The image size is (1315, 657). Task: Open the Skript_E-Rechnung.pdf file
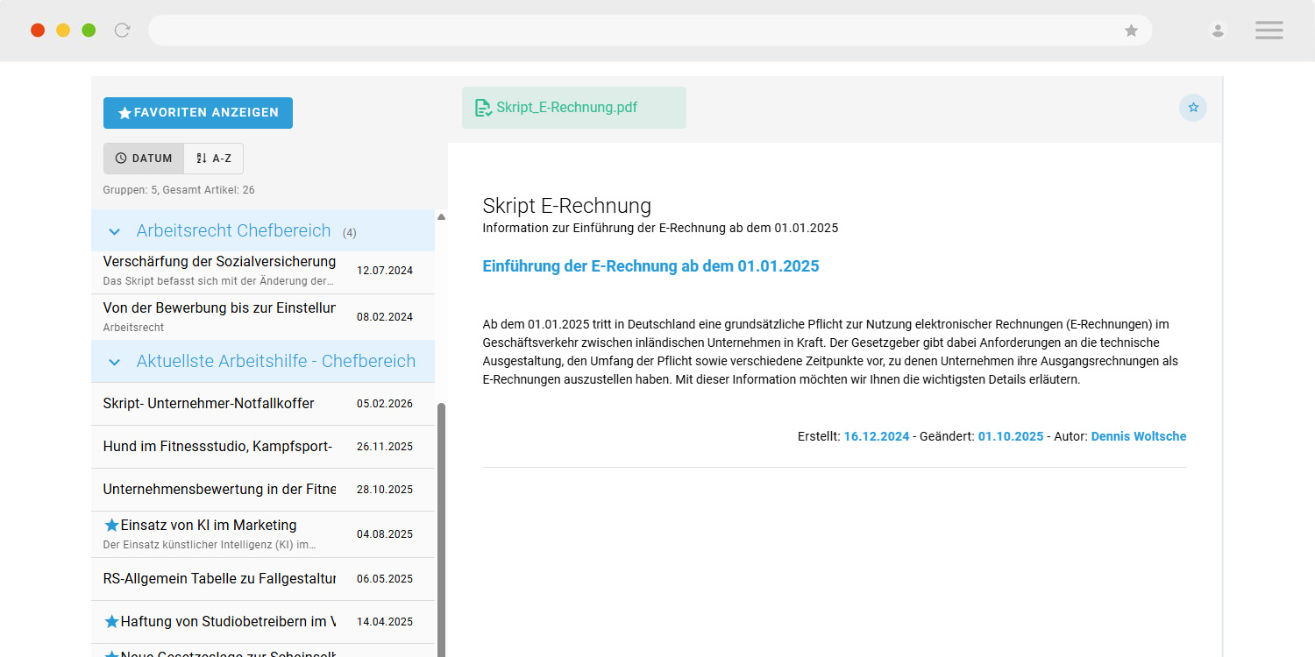coord(574,108)
